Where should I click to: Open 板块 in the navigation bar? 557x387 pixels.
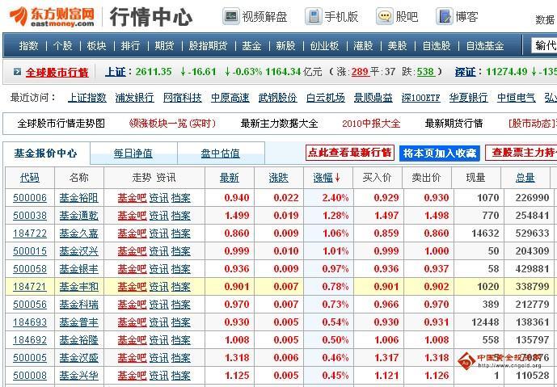97,46
